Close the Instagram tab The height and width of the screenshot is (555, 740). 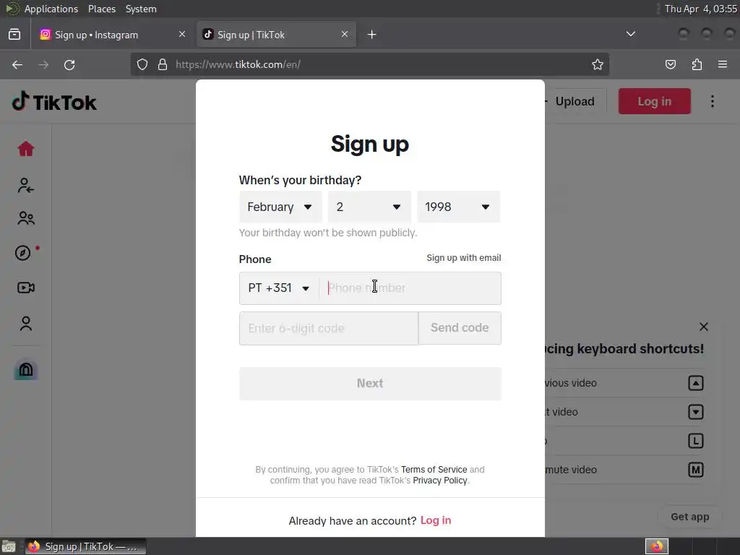tap(182, 35)
